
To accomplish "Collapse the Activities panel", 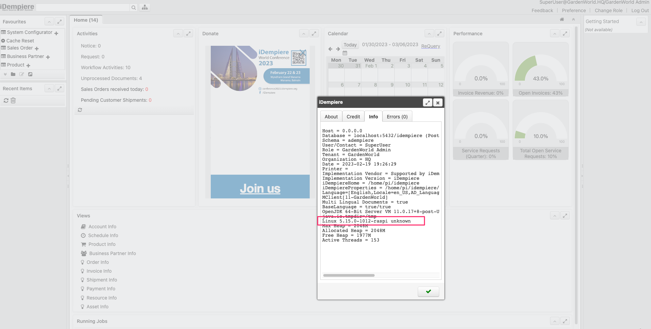I will click(x=178, y=33).
